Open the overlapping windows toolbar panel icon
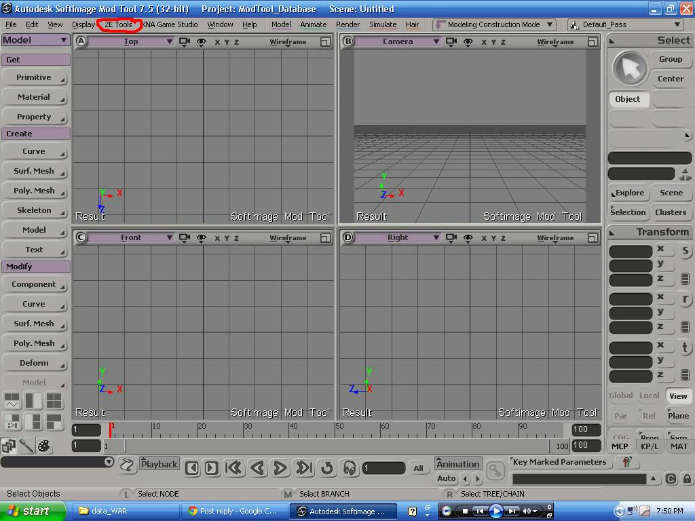This screenshot has height=521, width=695. [8, 446]
